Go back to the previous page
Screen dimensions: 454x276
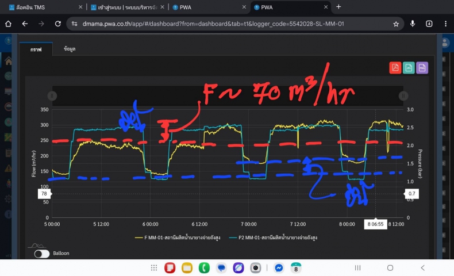pyautogui.click(x=25, y=24)
